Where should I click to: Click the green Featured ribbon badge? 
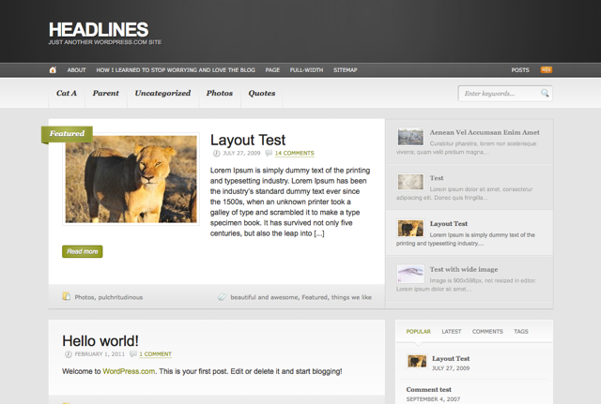pyautogui.click(x=67, y=134)
